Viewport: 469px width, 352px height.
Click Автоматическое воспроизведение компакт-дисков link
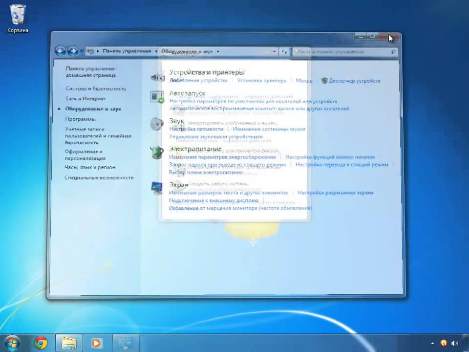coord(259,109)
